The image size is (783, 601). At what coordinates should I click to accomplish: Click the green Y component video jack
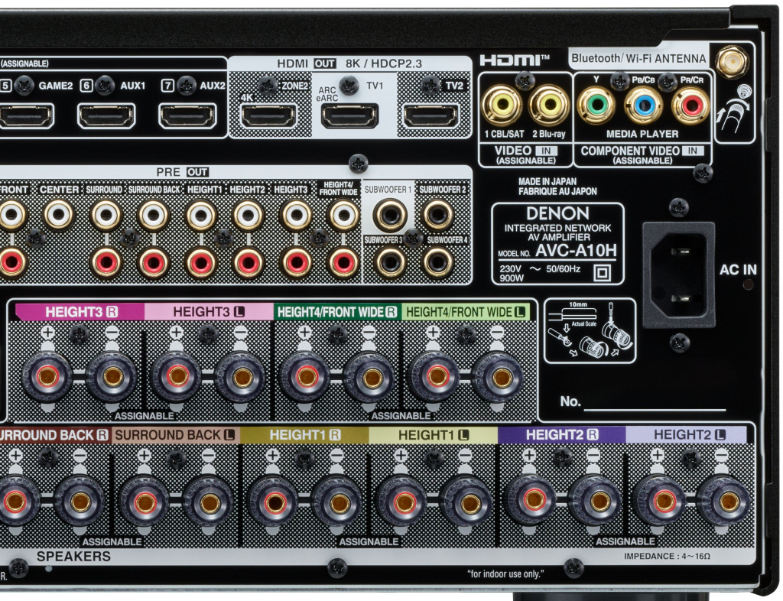596,105
